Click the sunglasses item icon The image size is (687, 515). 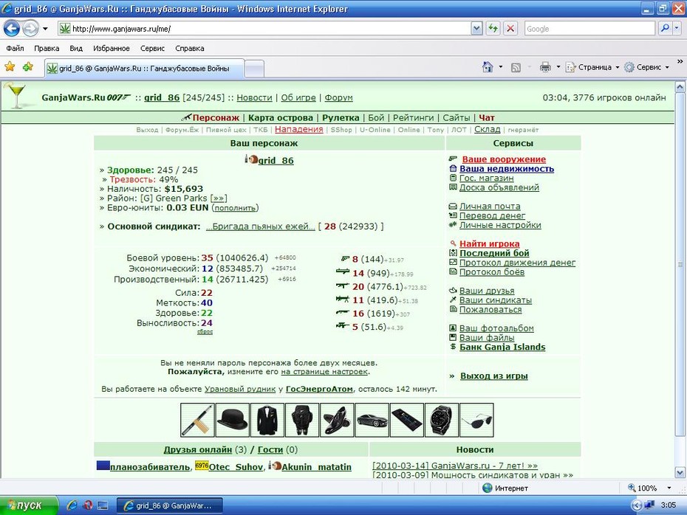pos(476,420)
